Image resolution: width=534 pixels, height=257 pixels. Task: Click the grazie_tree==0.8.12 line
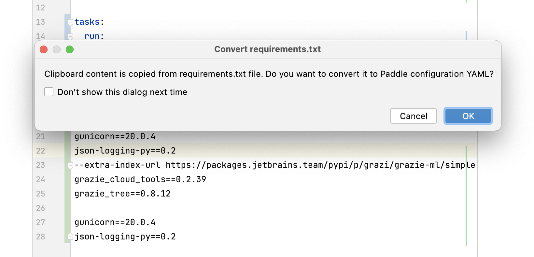tap(122, 194)
